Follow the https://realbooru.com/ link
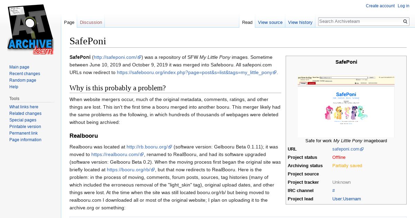This screenshot has width=415, height=218. (x=118, y=154)
